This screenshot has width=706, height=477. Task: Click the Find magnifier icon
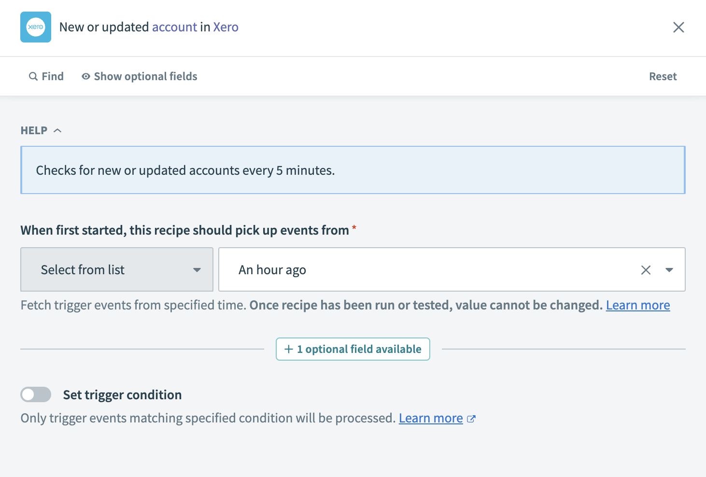(33, 76)
